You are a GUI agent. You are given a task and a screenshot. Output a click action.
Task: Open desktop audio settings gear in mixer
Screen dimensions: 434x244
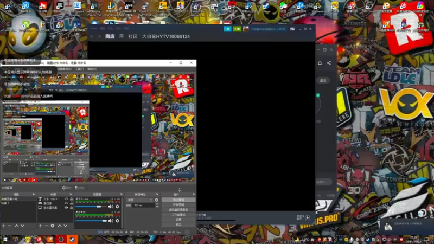[x=117, y=221]
